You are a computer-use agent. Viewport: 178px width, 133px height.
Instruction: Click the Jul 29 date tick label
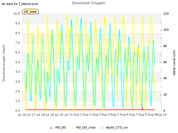tap(50, 115)
